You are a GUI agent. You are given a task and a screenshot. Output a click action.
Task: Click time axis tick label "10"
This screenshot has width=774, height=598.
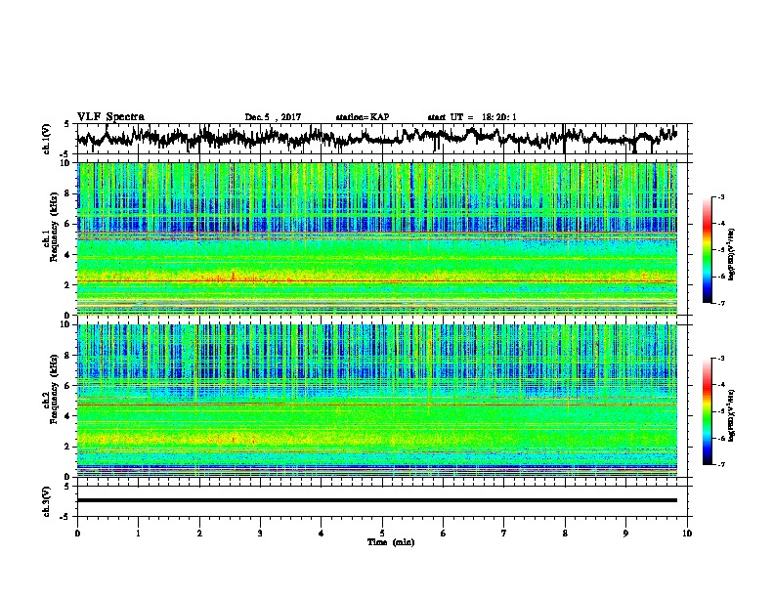[687, 534]
